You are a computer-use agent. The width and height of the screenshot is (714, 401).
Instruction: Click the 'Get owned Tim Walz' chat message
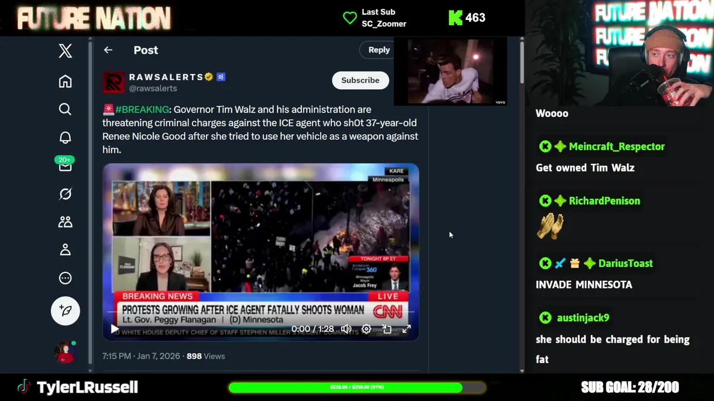pyautogui.click(x=585, y=168)
